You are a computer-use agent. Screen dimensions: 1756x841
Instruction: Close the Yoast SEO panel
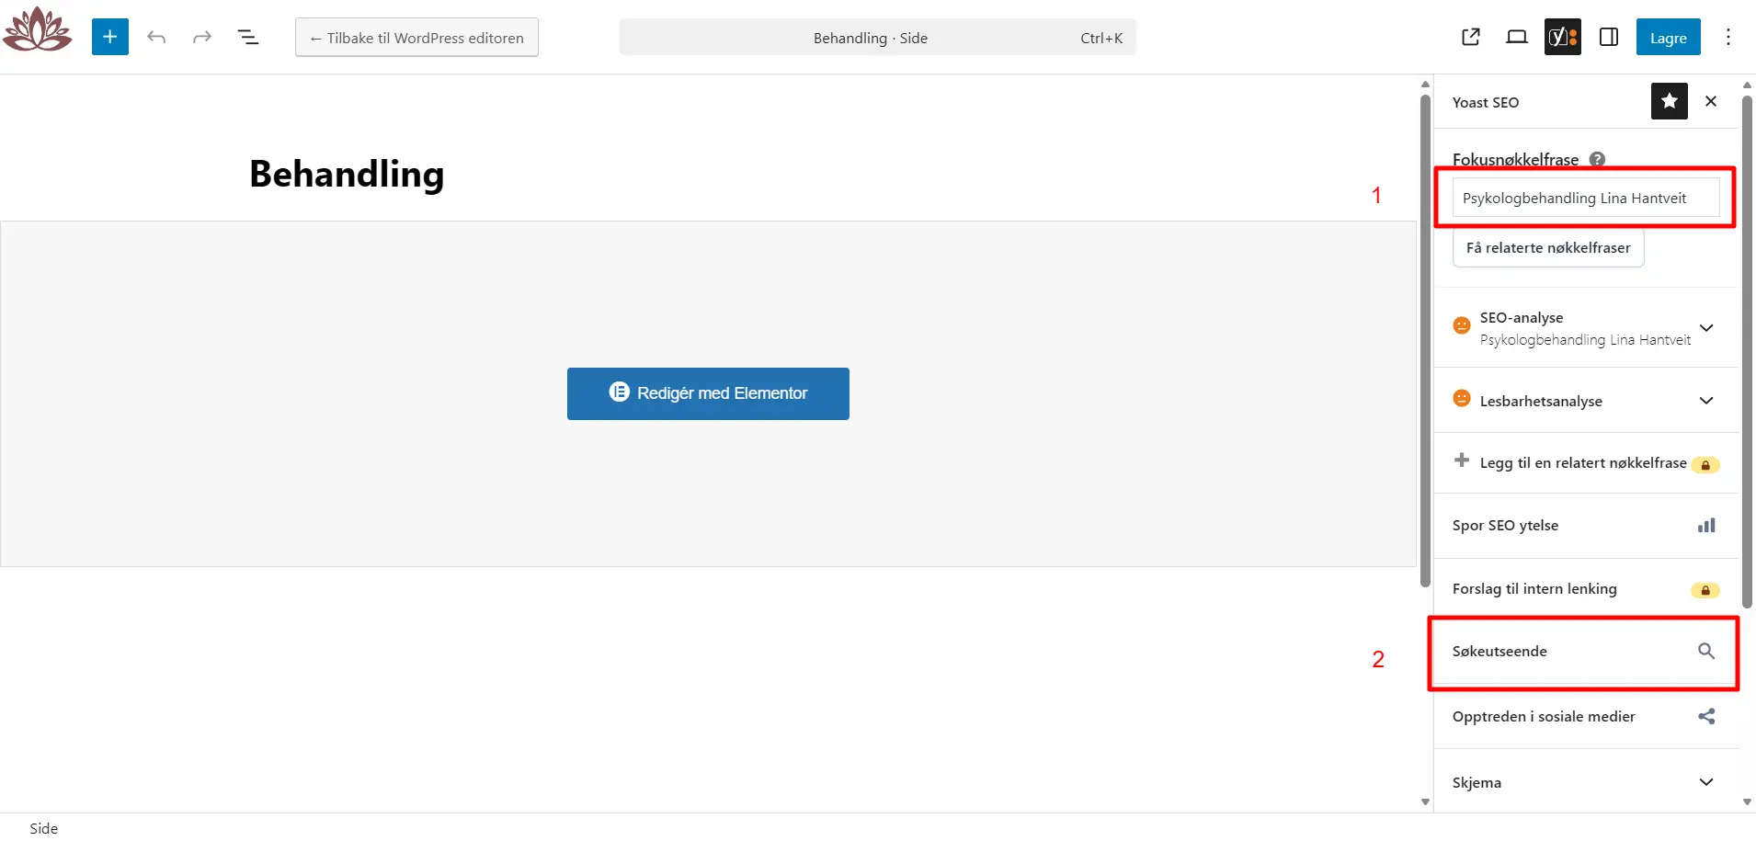[1711, 101]
